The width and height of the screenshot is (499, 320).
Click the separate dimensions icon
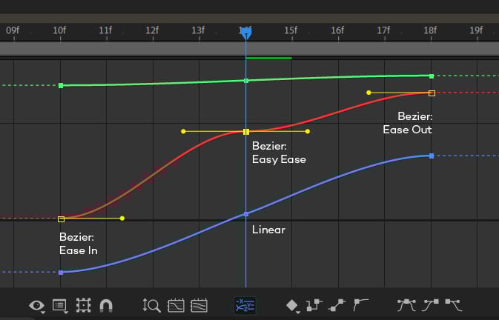click(245, 304)
